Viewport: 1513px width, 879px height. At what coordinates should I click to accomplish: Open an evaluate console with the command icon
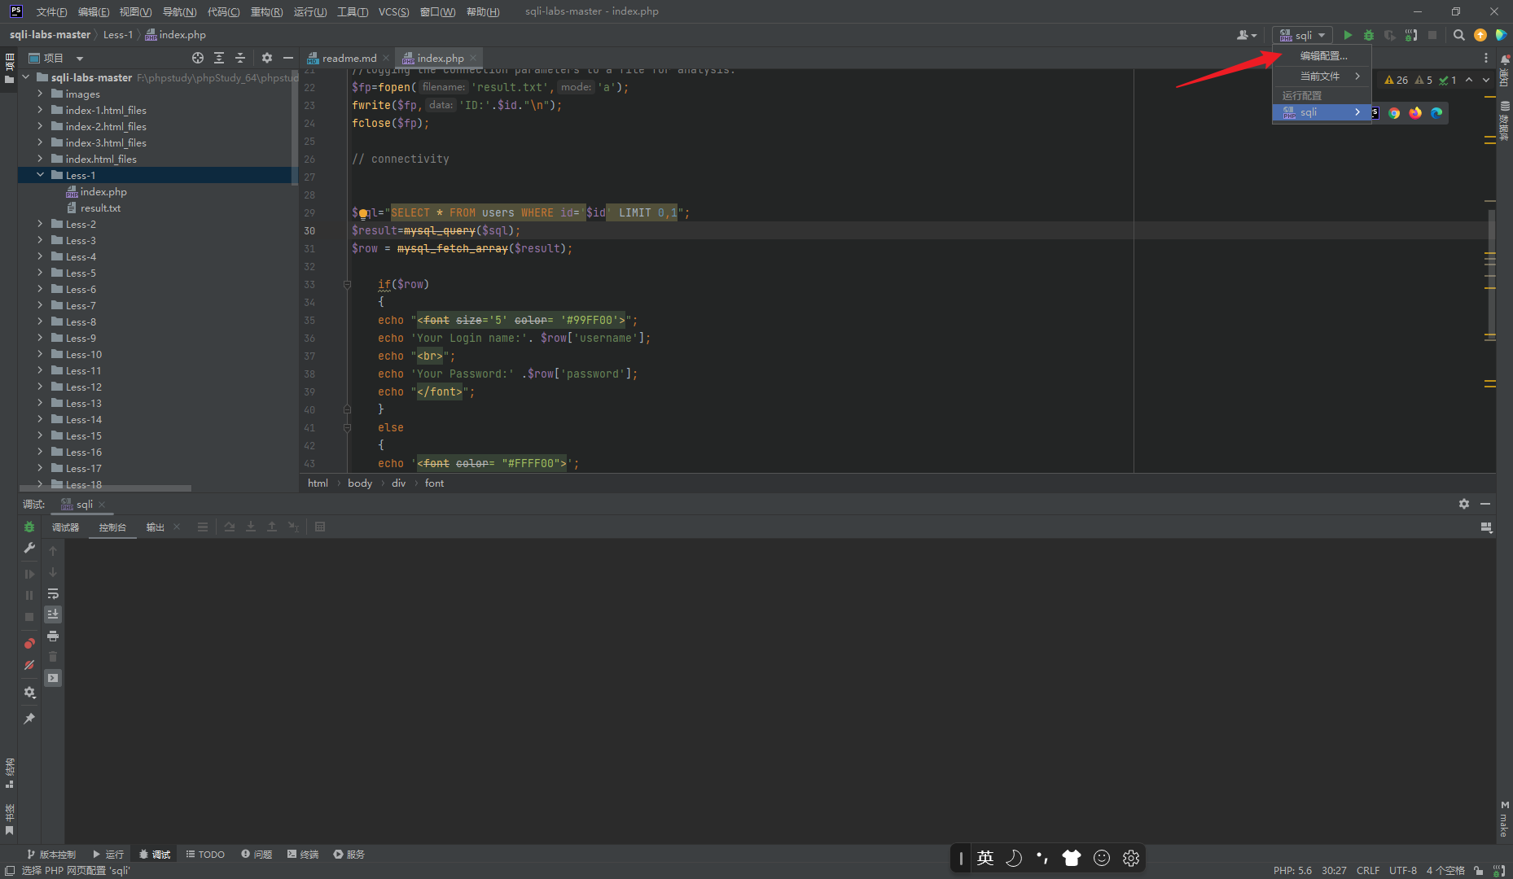(x=53, y=677)
